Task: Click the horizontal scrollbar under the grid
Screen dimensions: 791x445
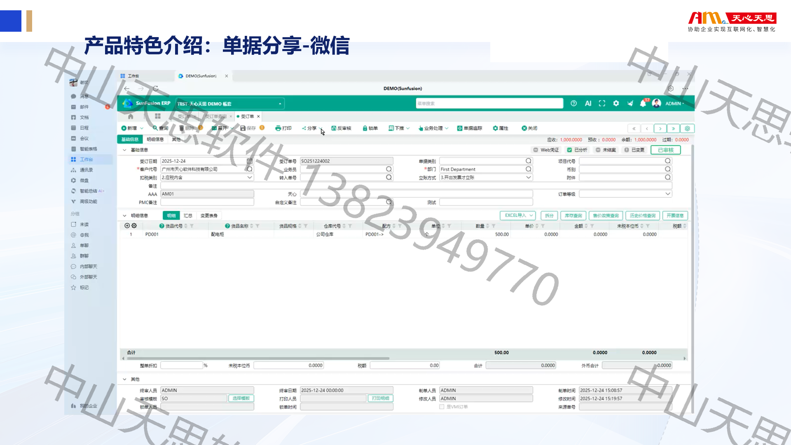Action: (257, 358)
